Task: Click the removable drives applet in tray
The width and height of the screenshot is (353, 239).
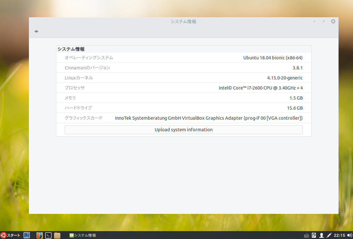Action: (314, 235)
